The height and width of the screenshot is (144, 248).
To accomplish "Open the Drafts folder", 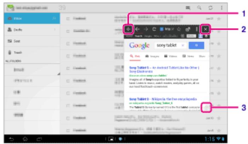I will (x=32, y=30).
